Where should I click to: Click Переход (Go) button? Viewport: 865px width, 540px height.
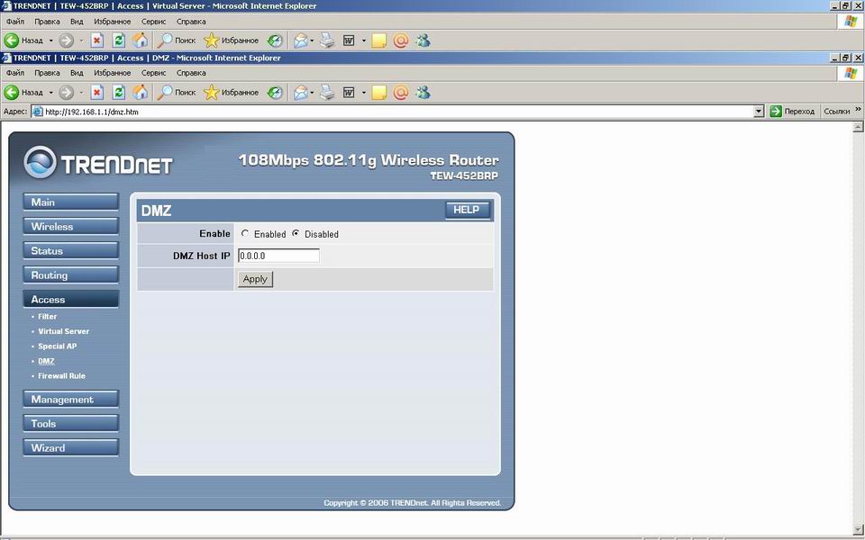point(792,112)
